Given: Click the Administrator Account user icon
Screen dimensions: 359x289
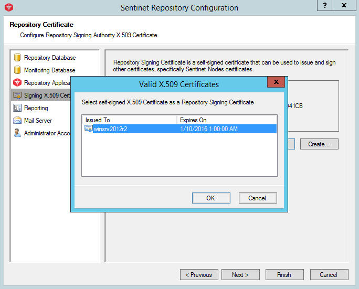Looking at the screenshot, I should tap(17, 133).
